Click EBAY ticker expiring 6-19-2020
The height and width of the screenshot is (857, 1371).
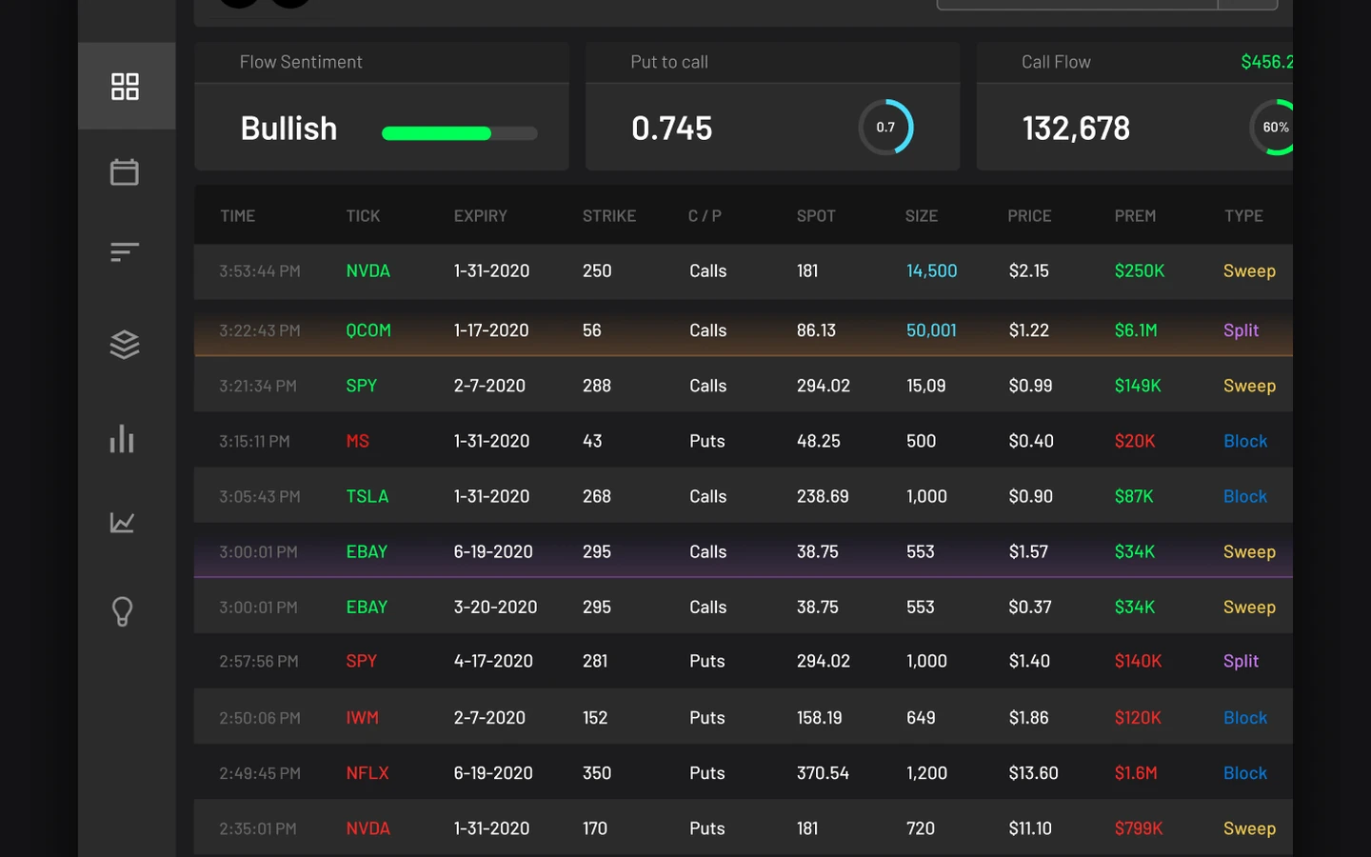tap(367, 551)
